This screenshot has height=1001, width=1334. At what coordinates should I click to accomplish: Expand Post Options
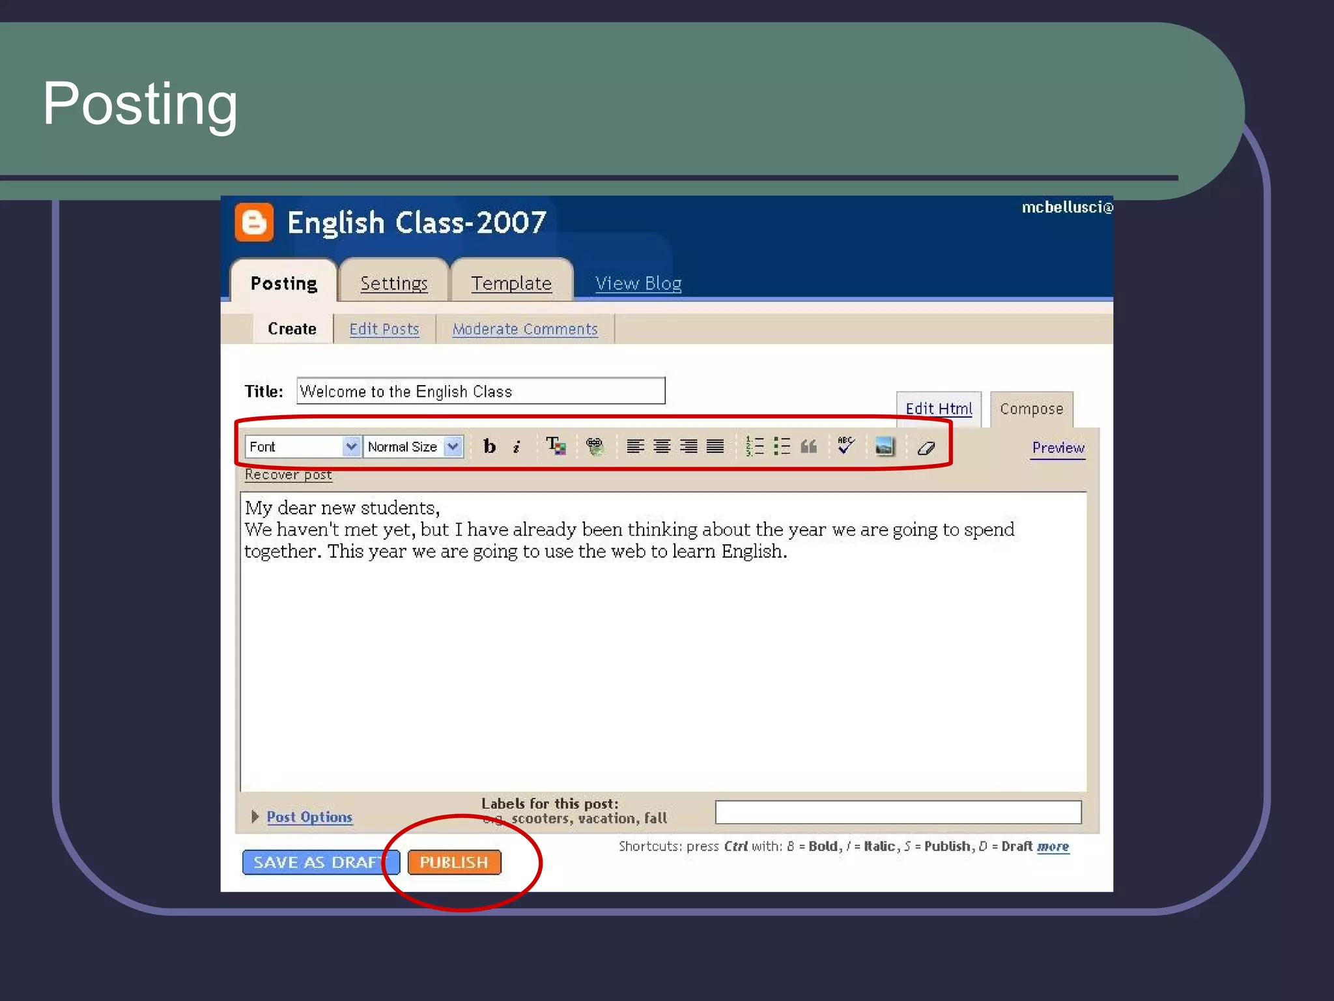tap(309, 817)
